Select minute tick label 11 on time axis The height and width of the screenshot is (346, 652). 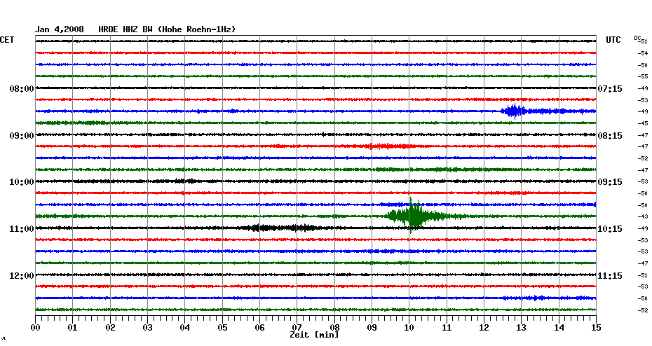click(x=447, y=328)
